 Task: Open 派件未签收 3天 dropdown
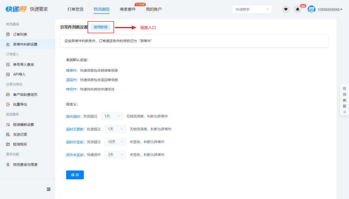[x=115, y=155]
